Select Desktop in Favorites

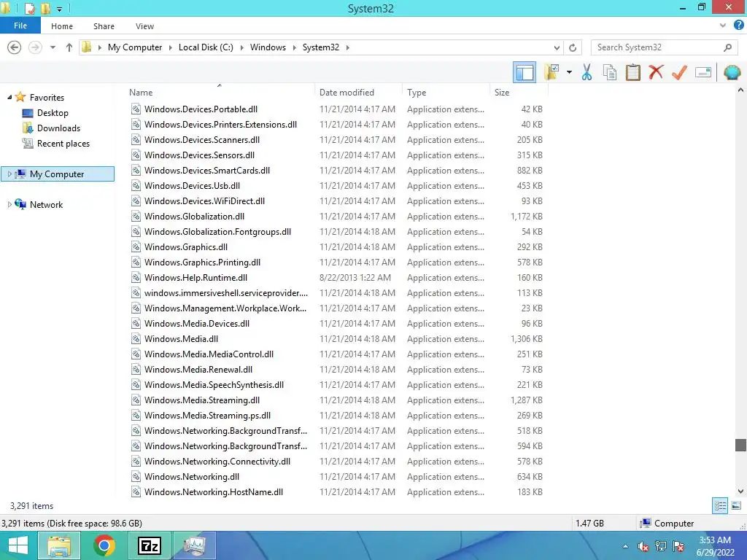(45, 113)
